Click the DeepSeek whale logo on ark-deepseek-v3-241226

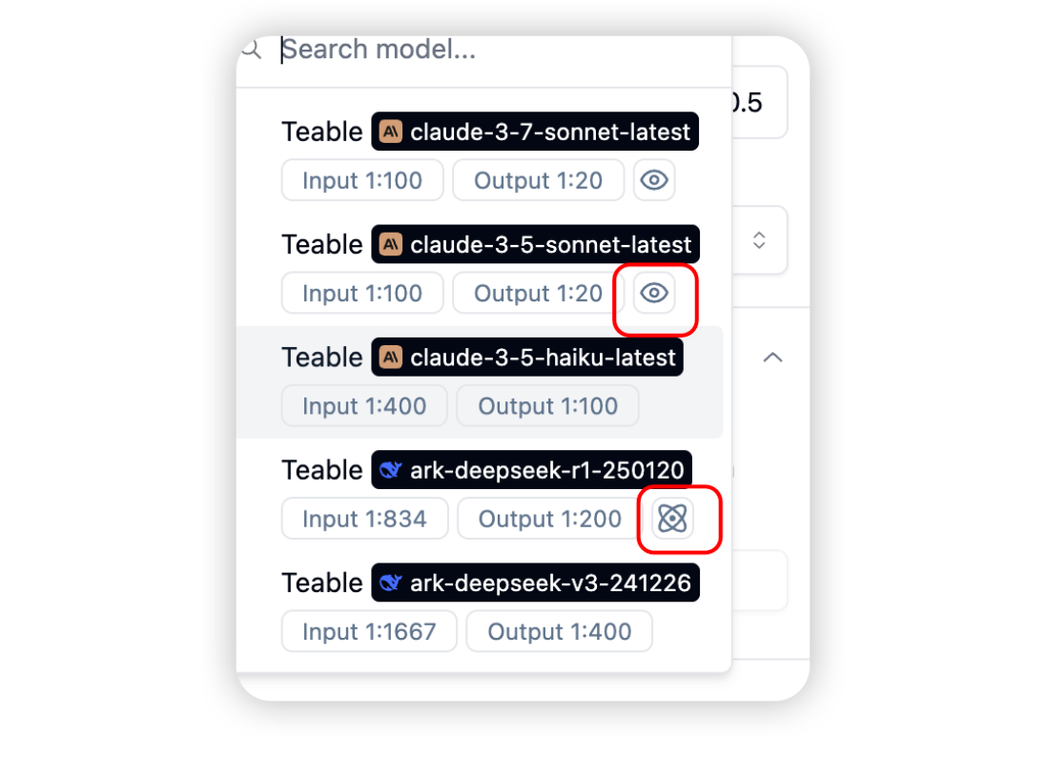pyautogui.click(x=391, y=583)
